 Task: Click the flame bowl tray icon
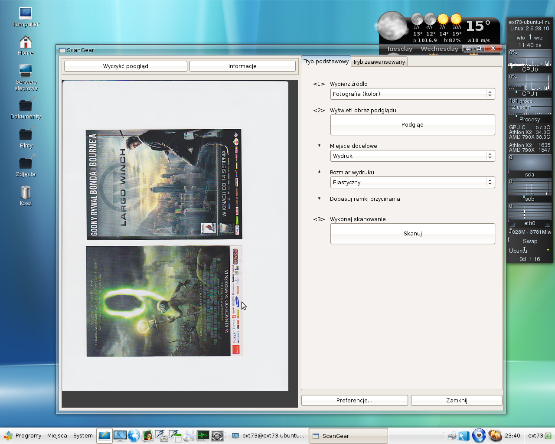(495, 435)
